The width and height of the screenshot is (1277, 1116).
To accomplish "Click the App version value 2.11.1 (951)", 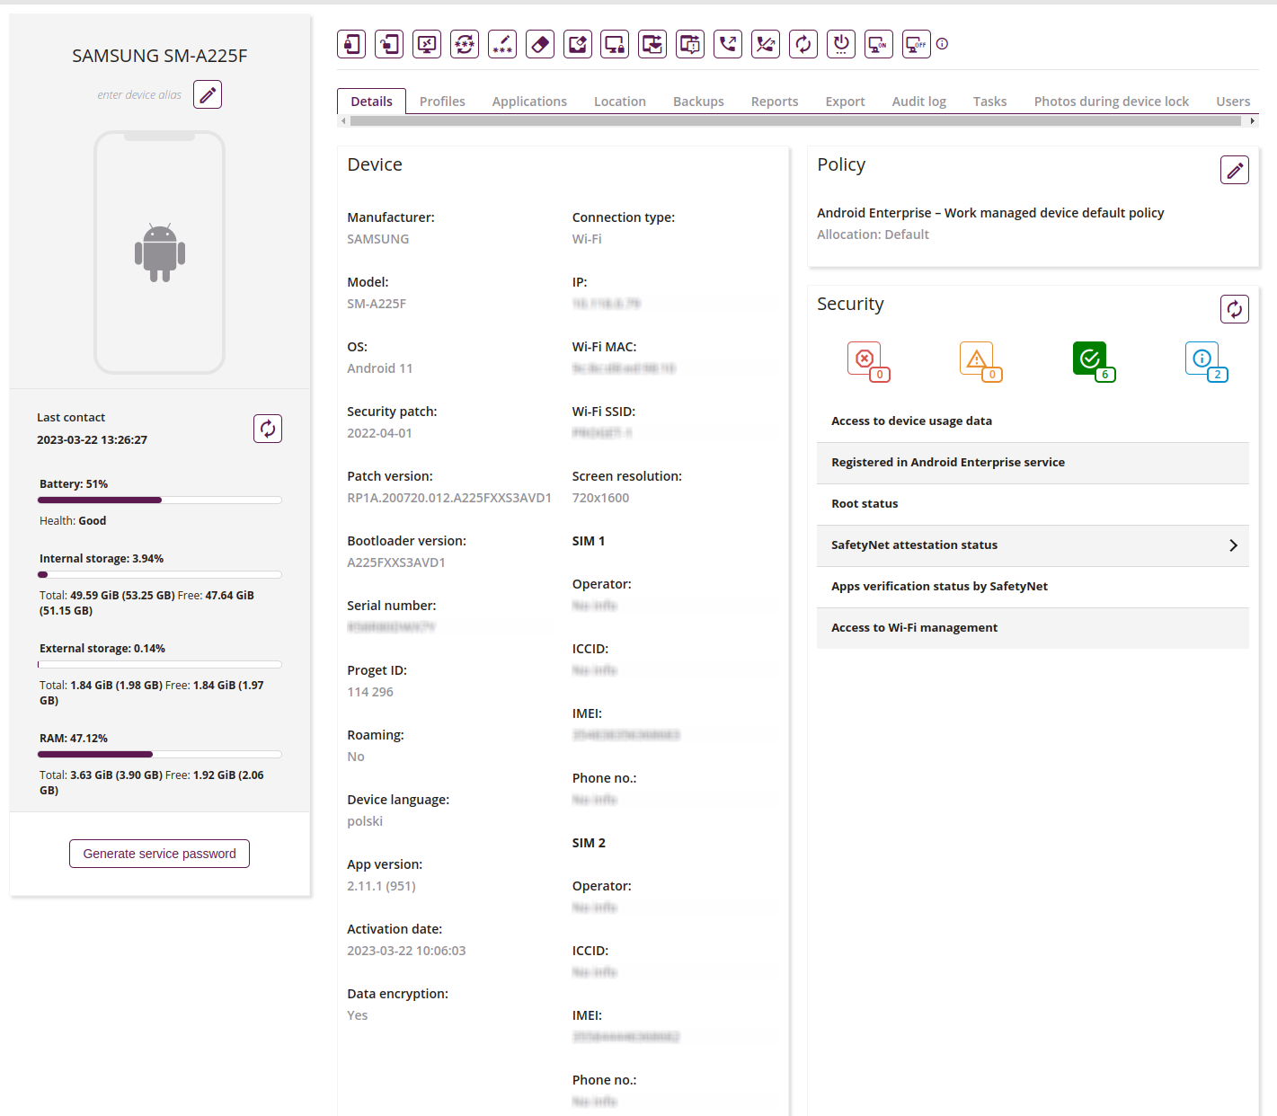I will [381, 886].
